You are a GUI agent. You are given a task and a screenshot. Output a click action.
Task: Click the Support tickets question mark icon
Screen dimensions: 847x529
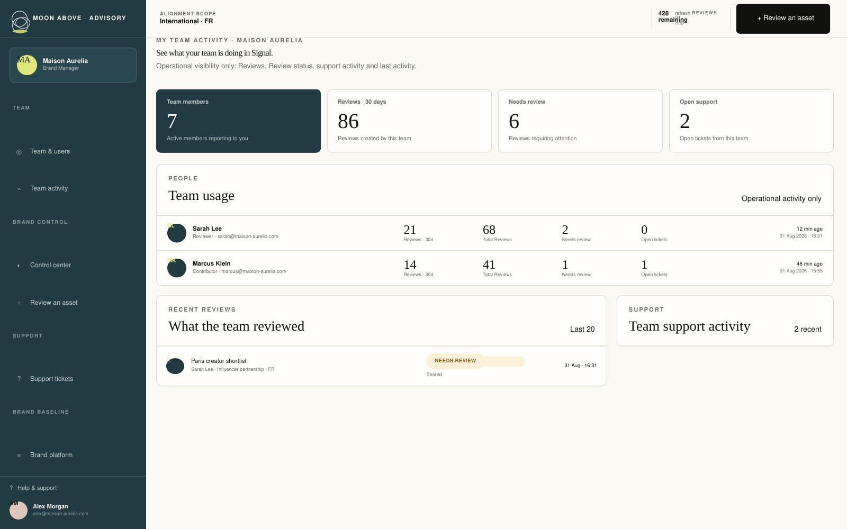coord(19,379)
